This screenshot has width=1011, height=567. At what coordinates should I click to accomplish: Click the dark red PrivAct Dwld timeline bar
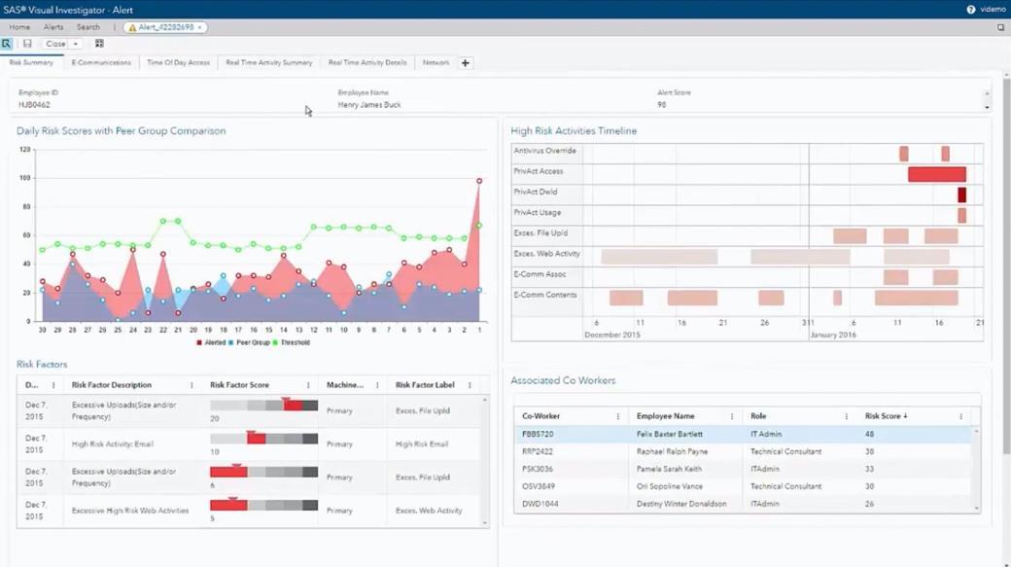pyautogui.click(x=962, y=195)
